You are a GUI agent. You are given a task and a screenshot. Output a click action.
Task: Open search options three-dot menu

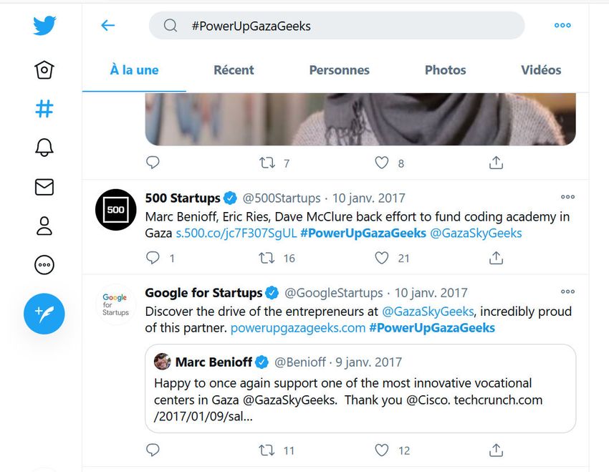click(562, 26)
